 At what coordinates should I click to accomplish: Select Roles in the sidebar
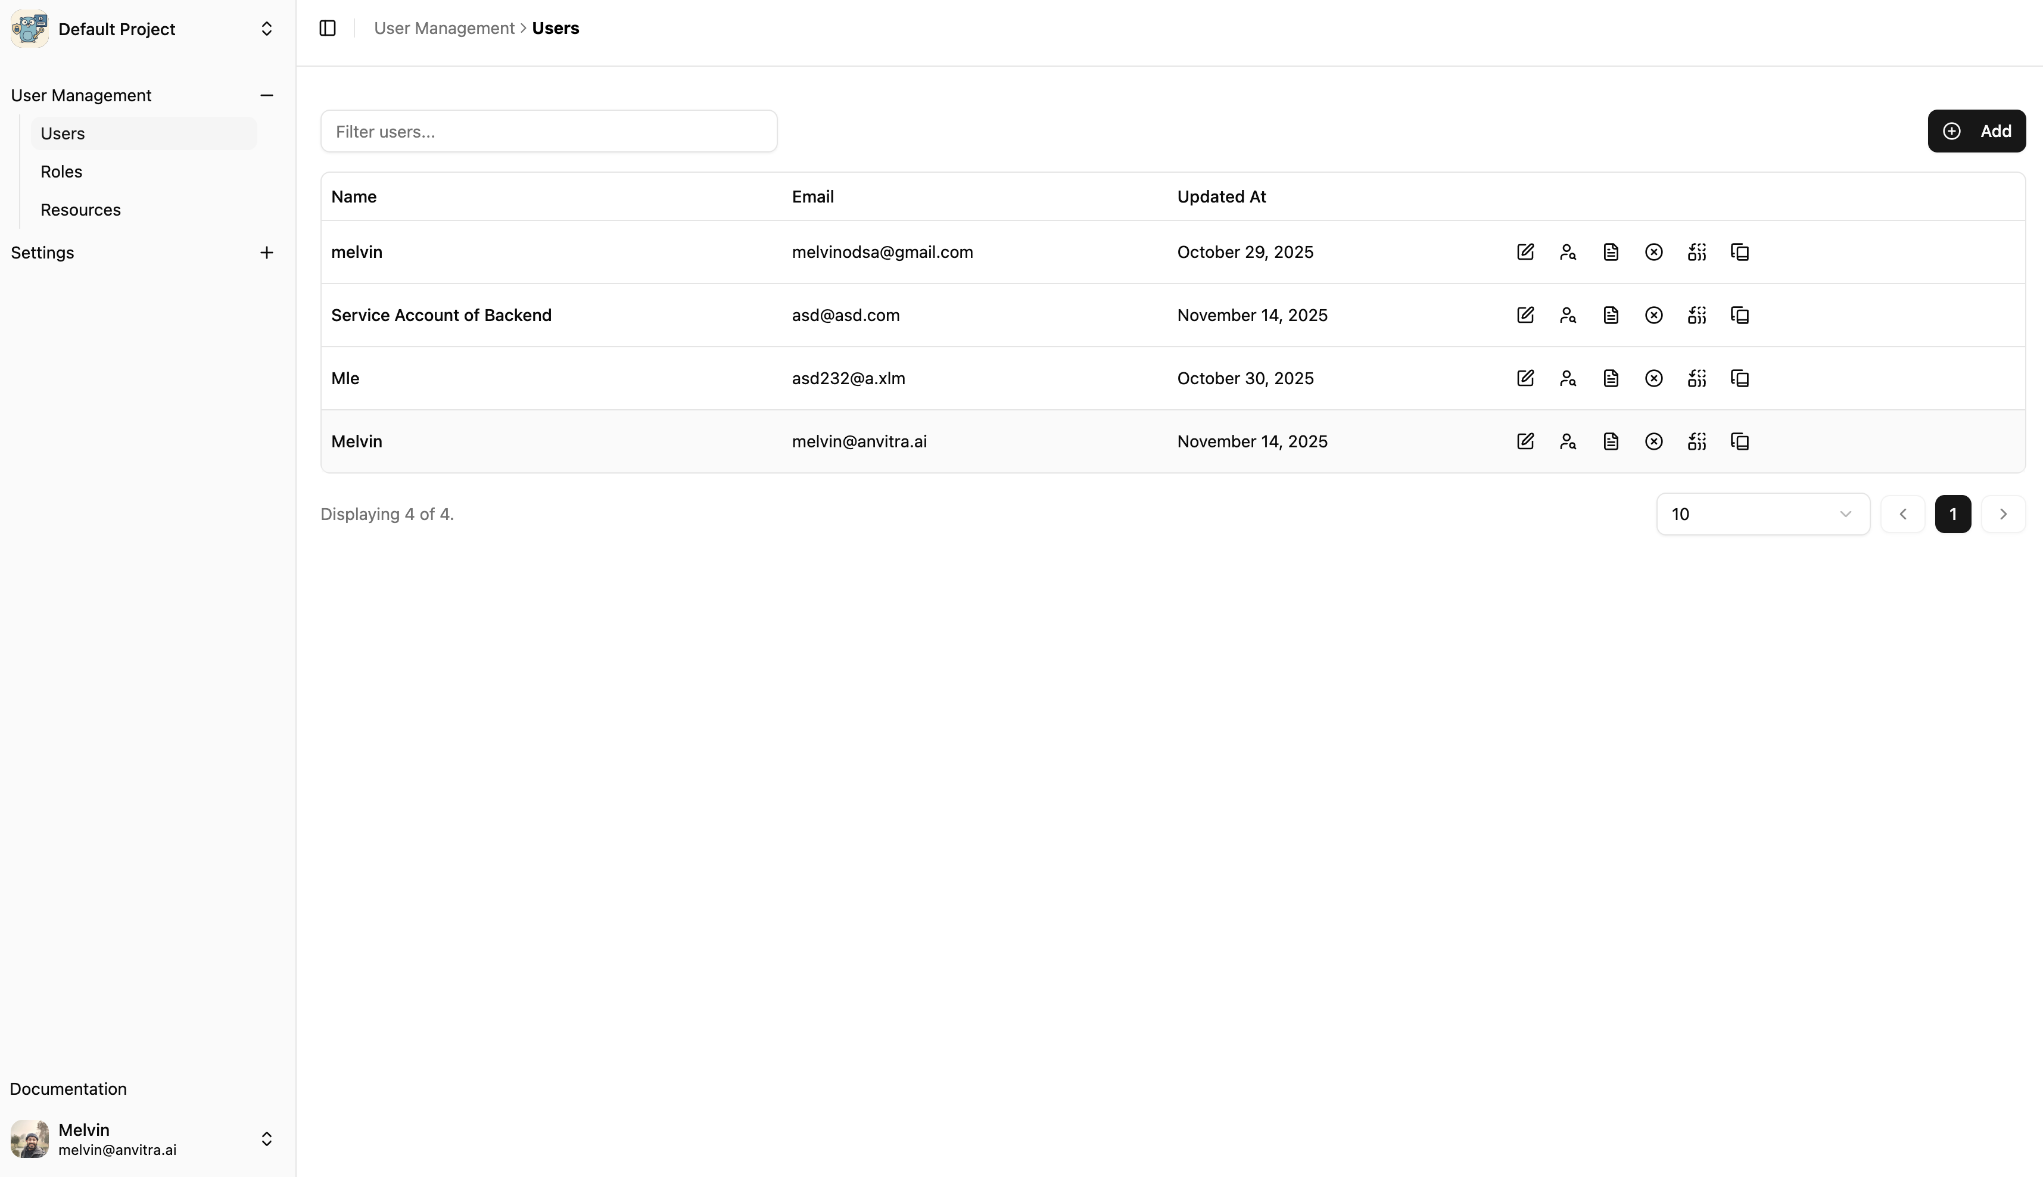tap(61, 172)
